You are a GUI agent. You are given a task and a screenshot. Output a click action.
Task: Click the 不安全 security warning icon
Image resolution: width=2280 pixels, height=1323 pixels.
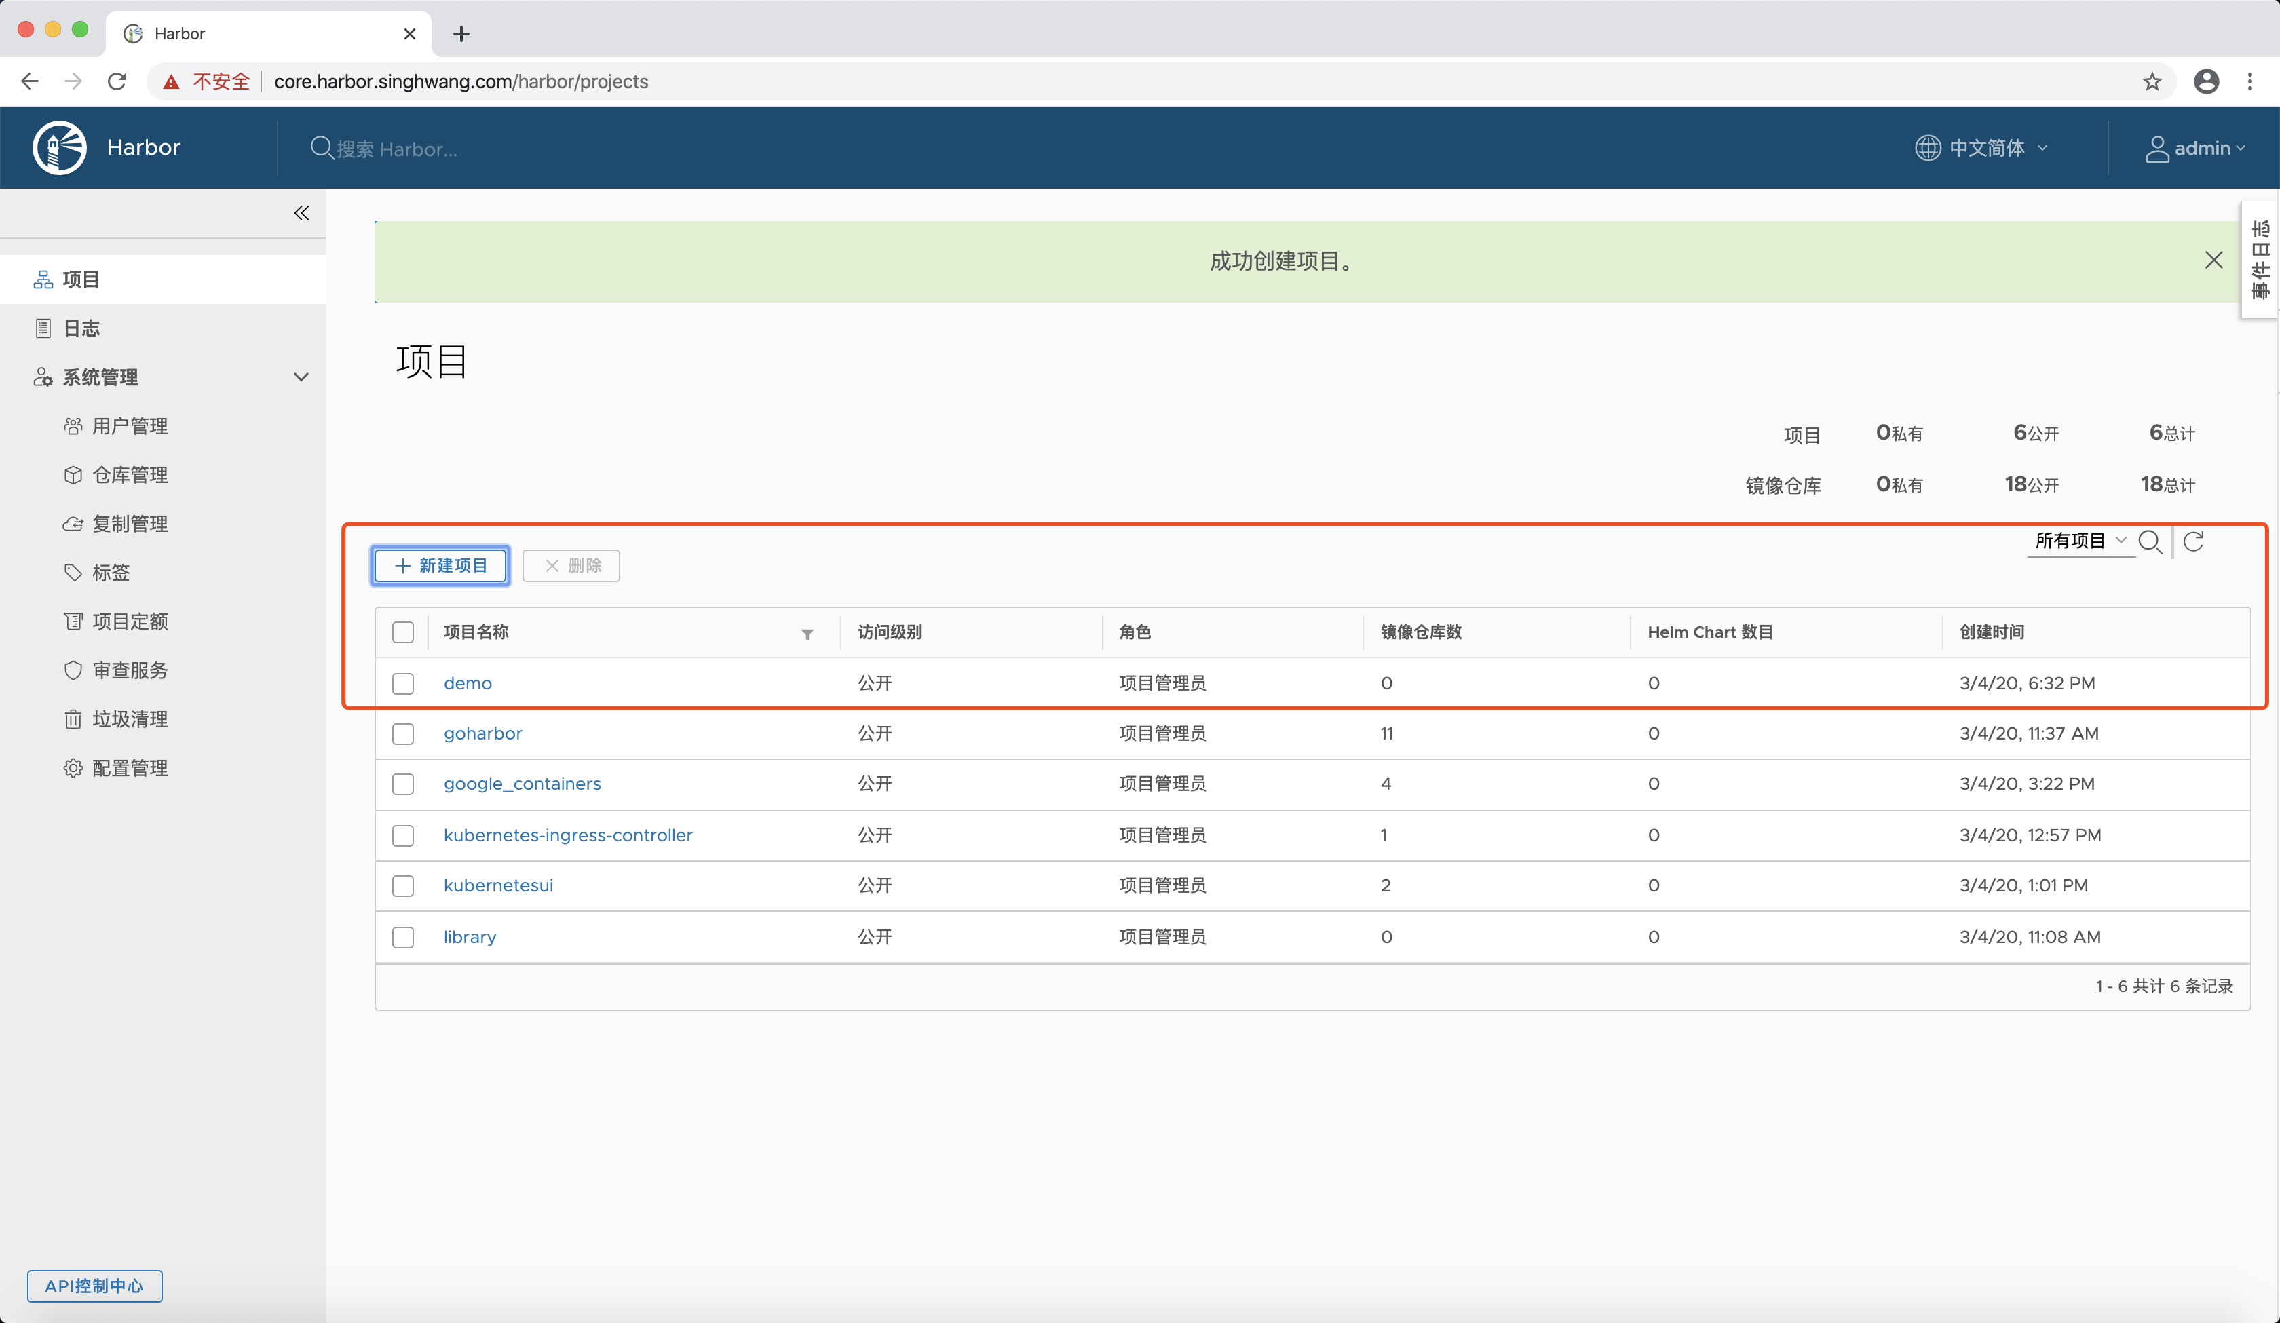tap(171, 82)
